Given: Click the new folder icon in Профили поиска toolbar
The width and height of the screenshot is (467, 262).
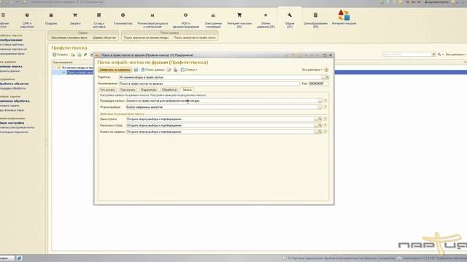Looking at the screenshot, I should (x=73, y=55).
